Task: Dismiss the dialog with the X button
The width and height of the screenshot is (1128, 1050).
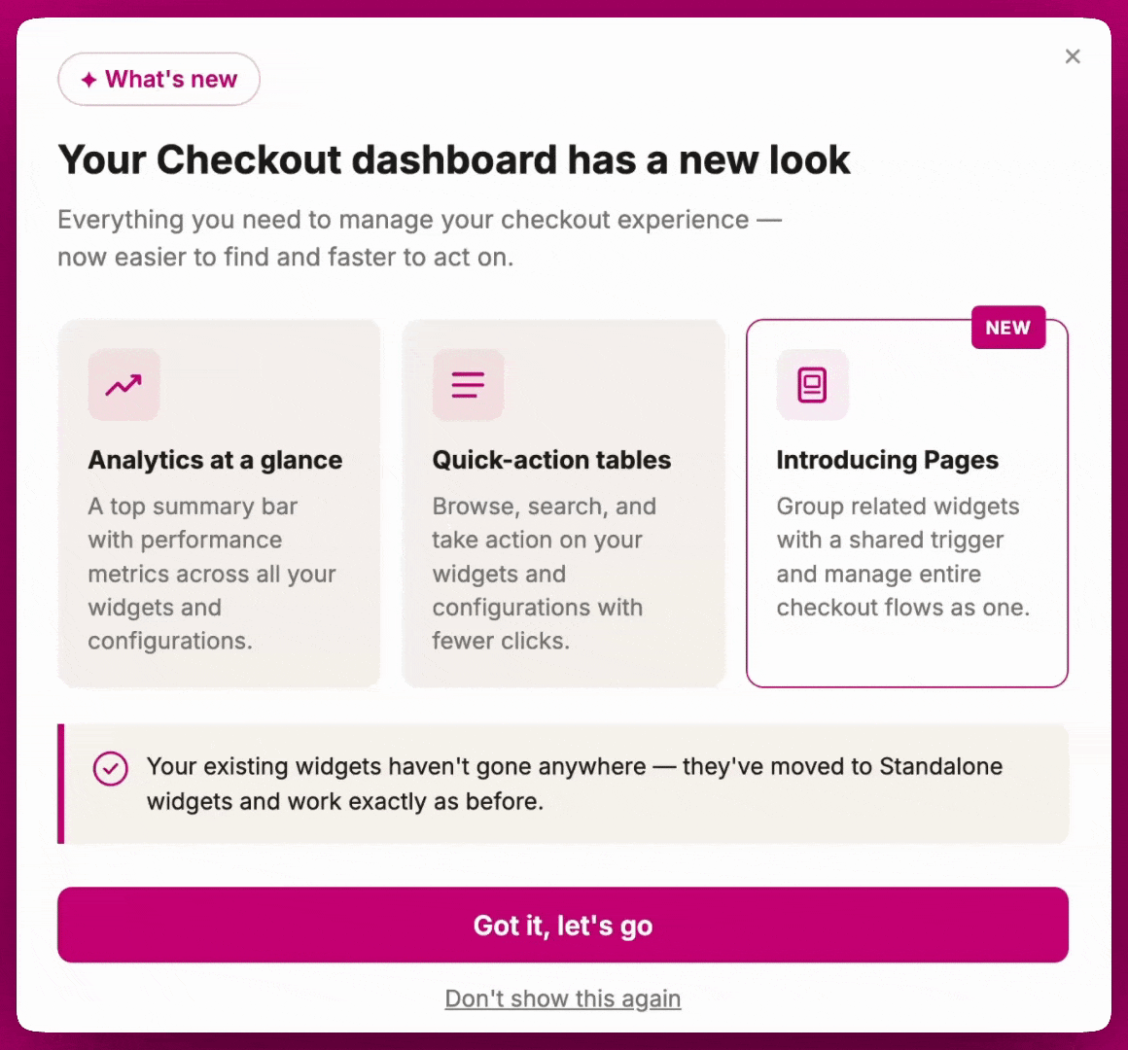Action: click(x=1072, y=56)
